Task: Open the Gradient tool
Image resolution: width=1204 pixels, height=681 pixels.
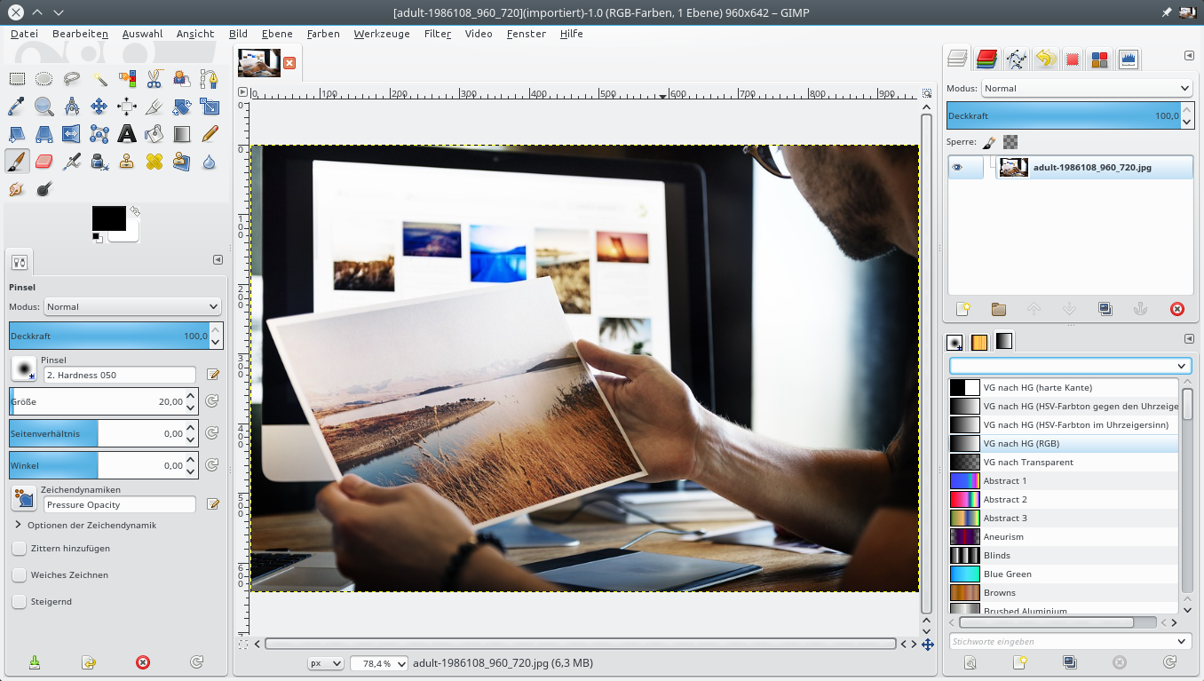Action: tap(181, 134)
